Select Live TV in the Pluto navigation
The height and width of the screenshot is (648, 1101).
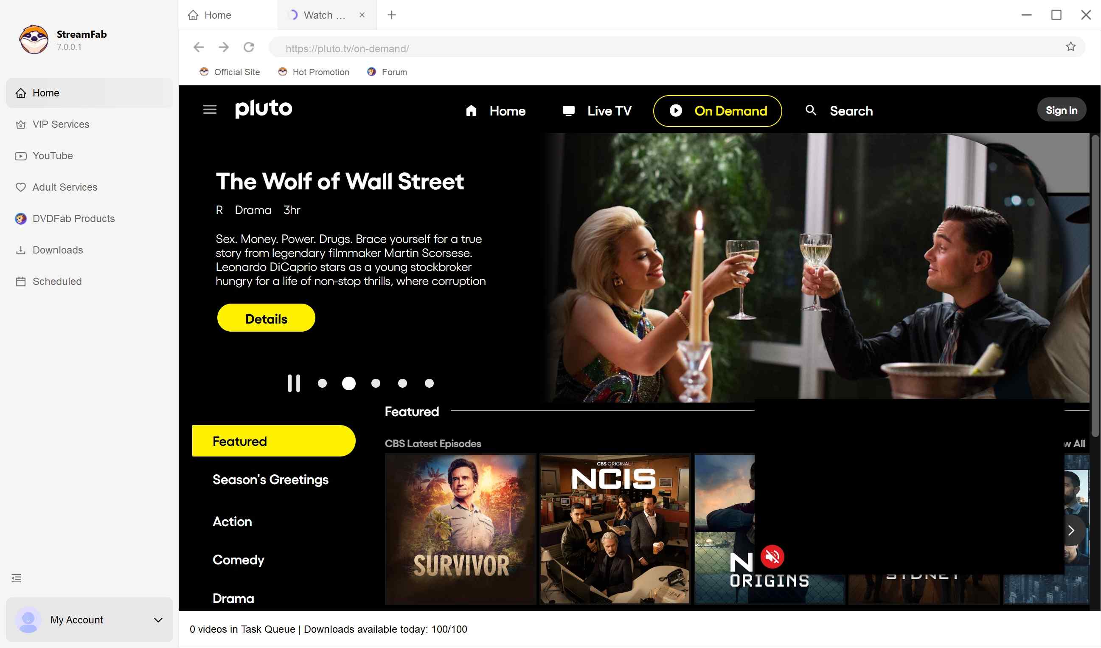609,111
